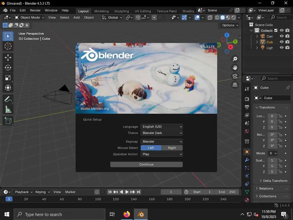293x220 pixels.
Task: Open Global transform orientation dropdown
Action: [x=112, y=17]
